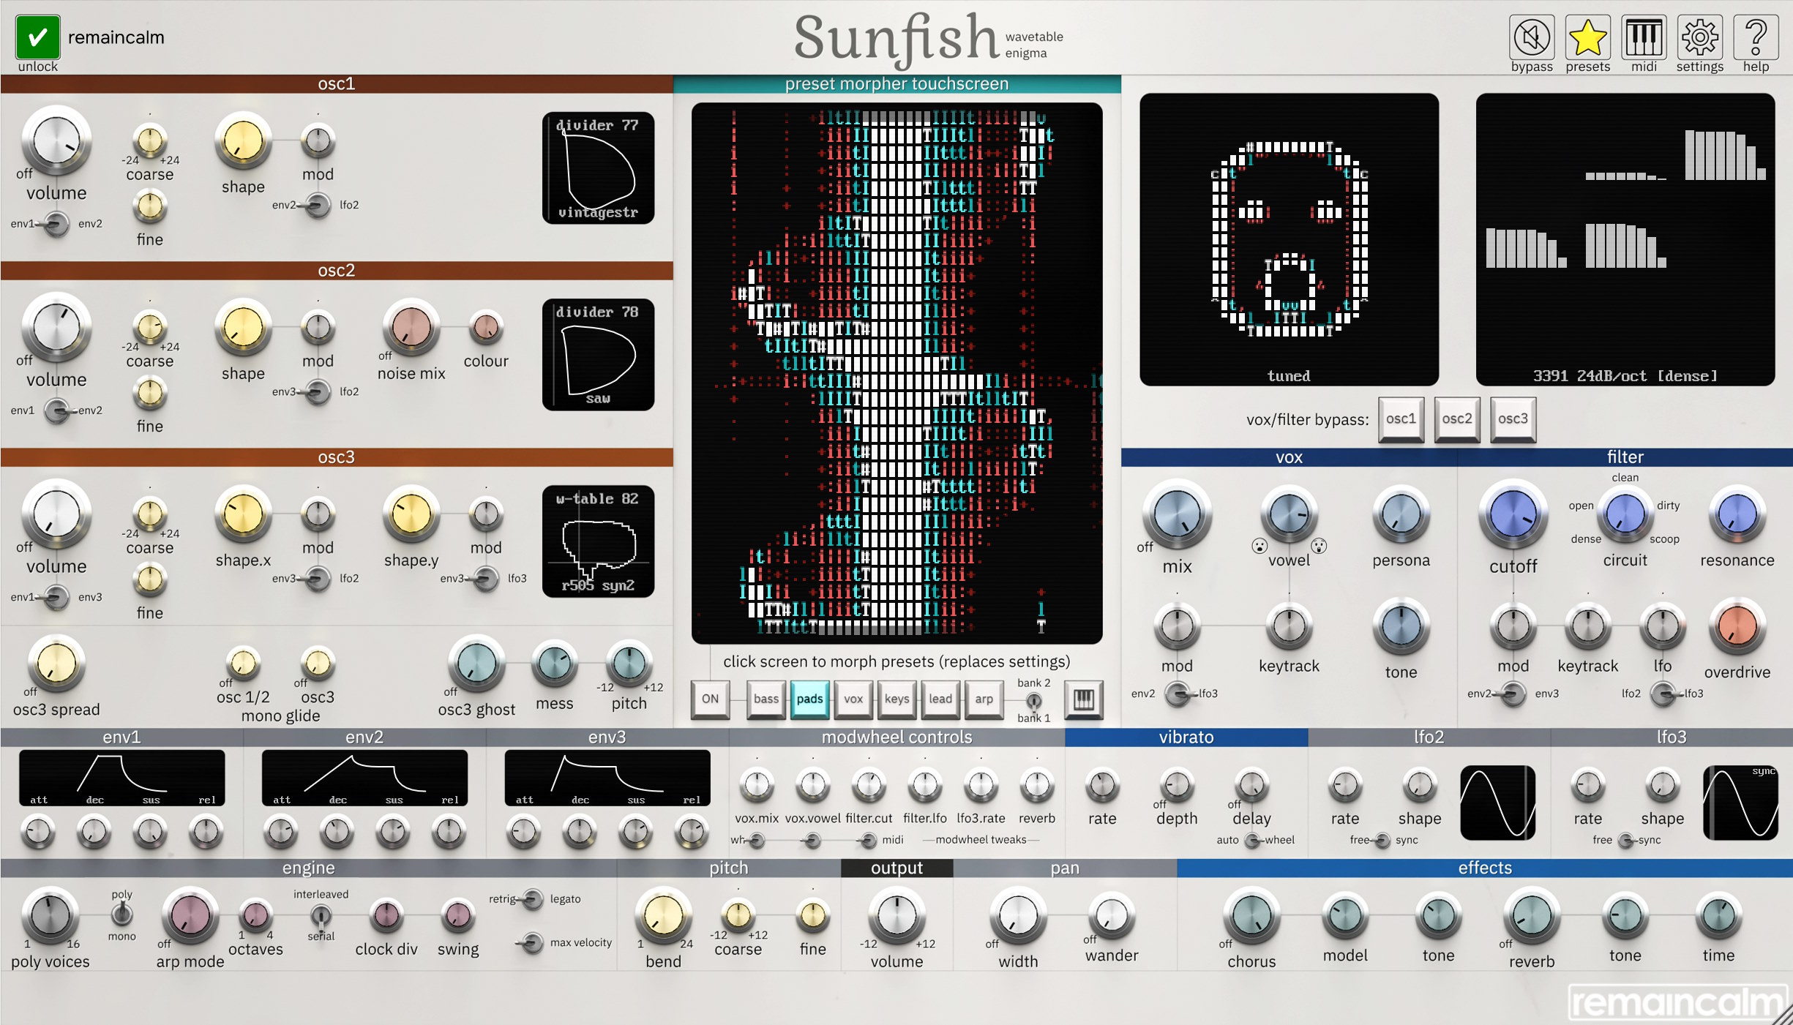The width and height of the screenshot is (1793, 1025).
Task: Open presets with the star icon
Action: [1587, 37]
